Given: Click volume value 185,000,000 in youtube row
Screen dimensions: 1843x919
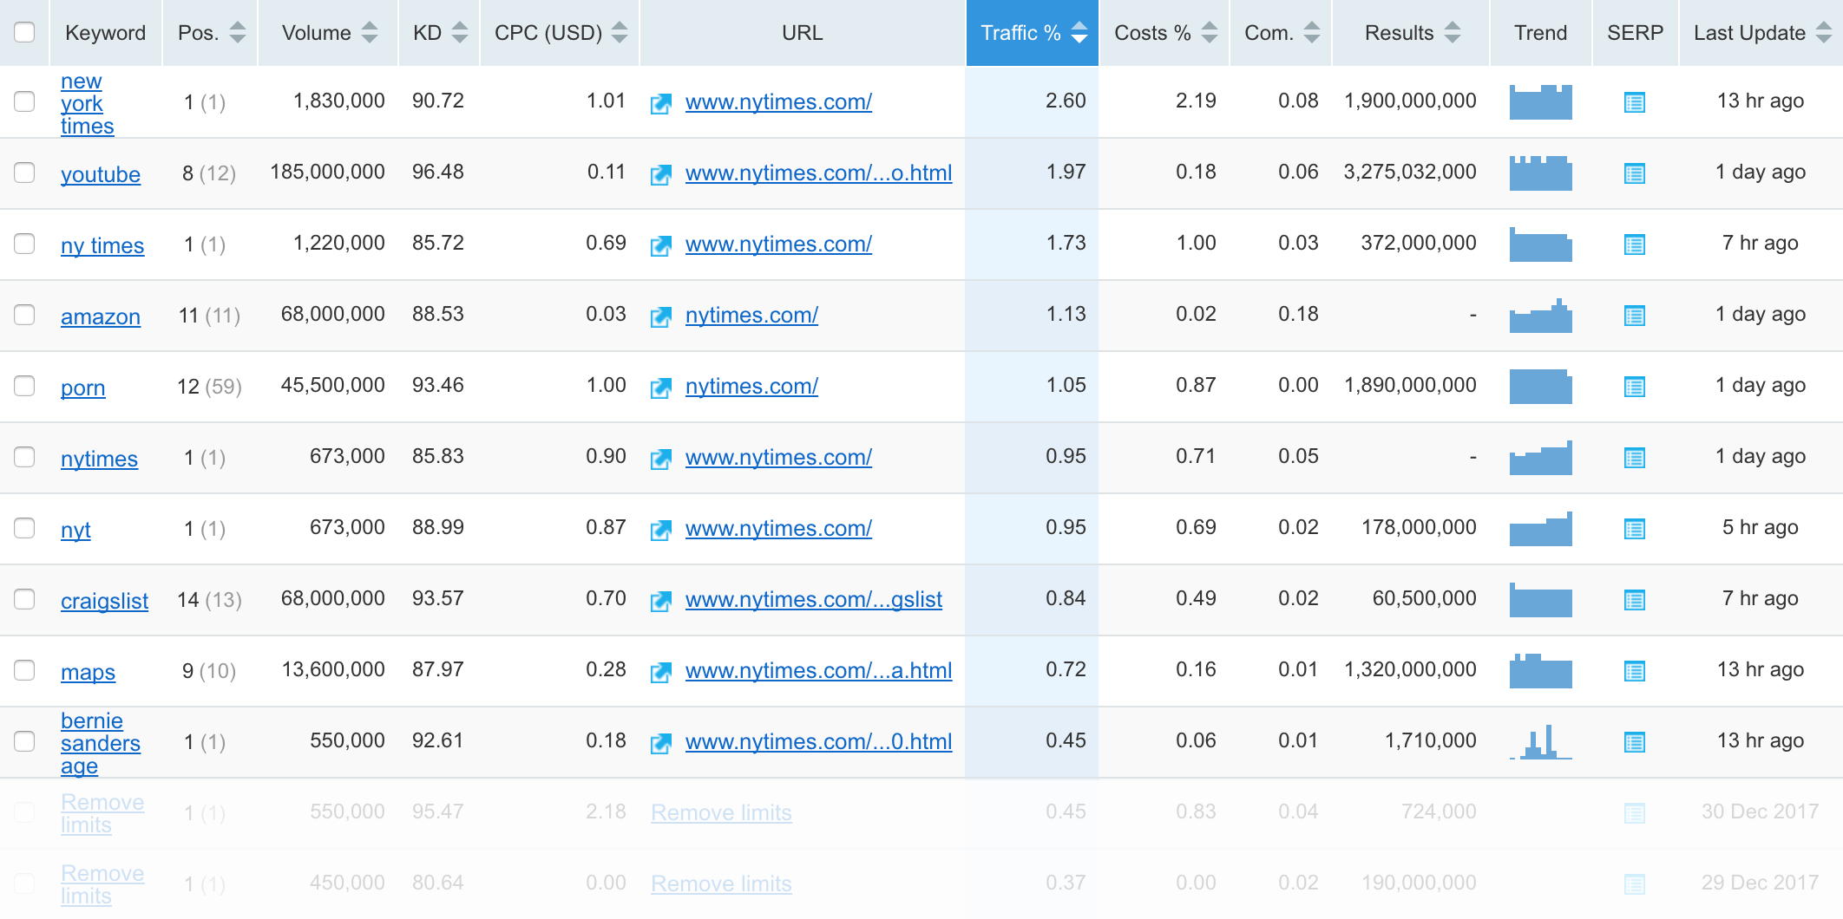Looking at the screenshot, I should [x=327, y=172].
